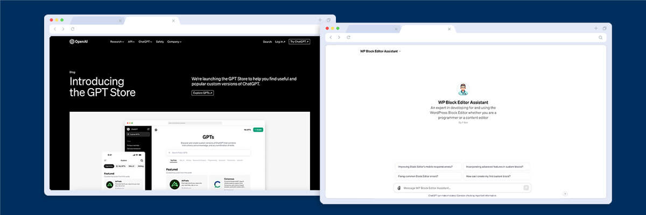Close the active tab in right browser
646x215 pixels.
pyautogui.click(x=450, y=29)
